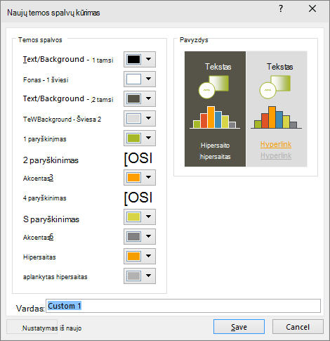Click the Vardas name input field
330x341 pixels.
(183, 306)
